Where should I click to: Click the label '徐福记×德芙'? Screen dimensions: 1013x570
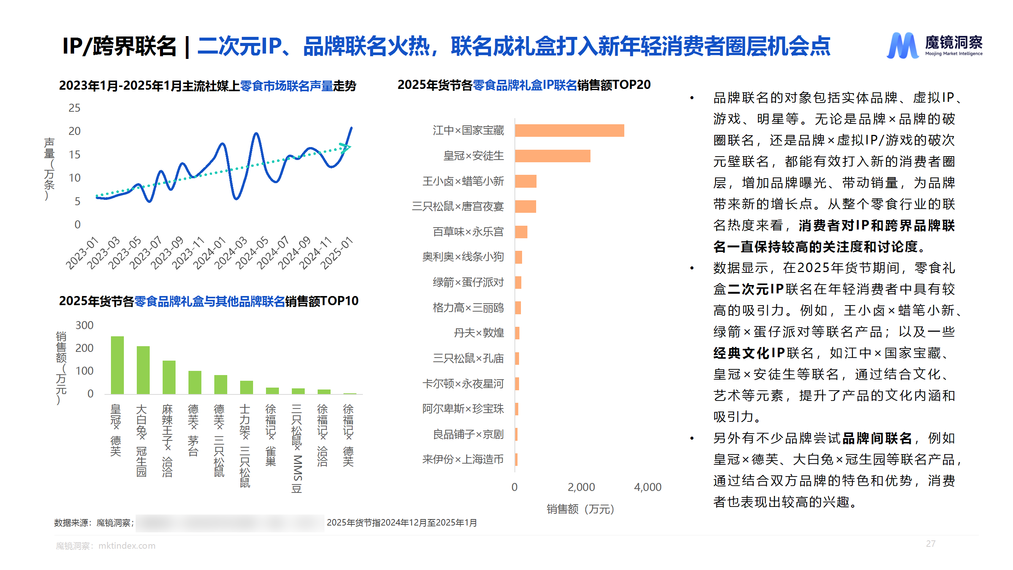(x=348, y=435)
